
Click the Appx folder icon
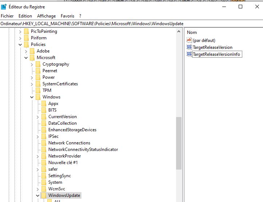point(44,104)
